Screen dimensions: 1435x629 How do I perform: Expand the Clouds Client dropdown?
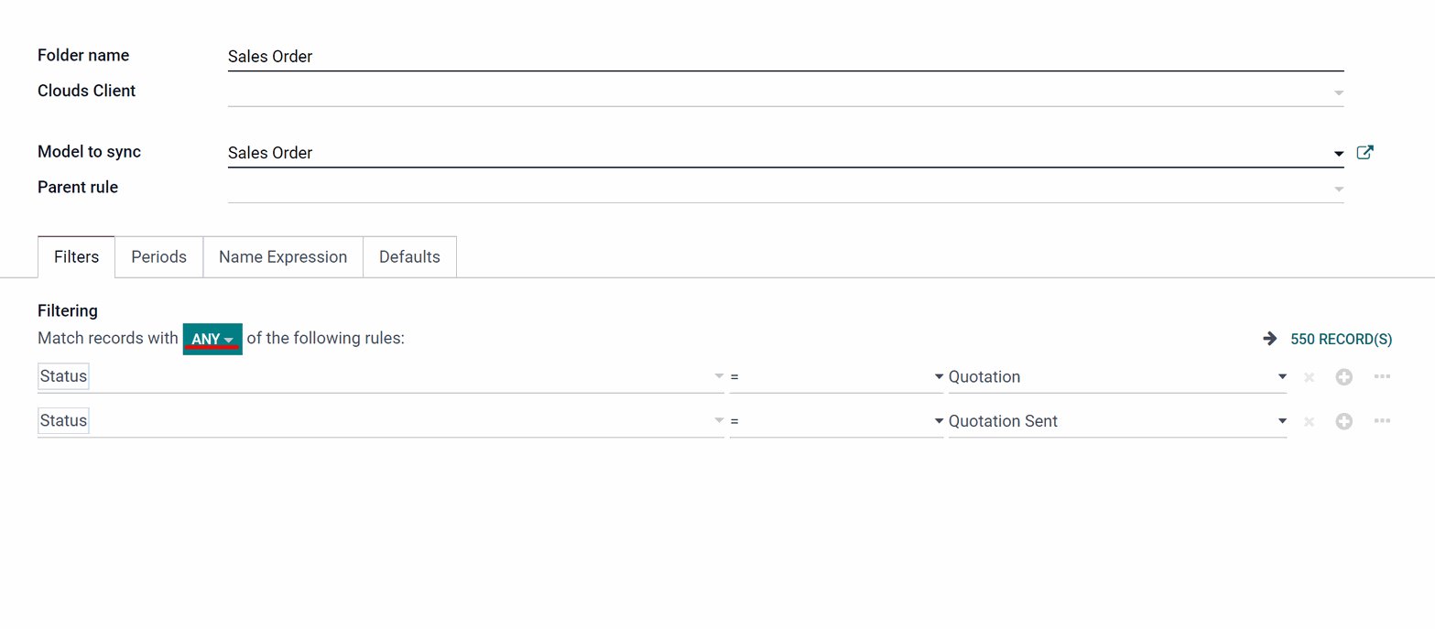click(1339, 93)
